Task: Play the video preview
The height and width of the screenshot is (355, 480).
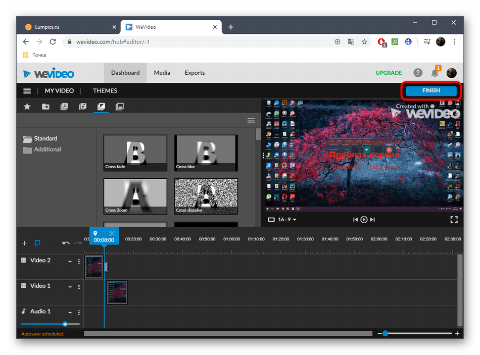Action: tap(364, 220)
